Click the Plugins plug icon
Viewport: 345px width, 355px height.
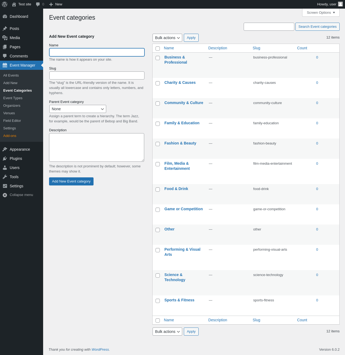tap(5, 158)
